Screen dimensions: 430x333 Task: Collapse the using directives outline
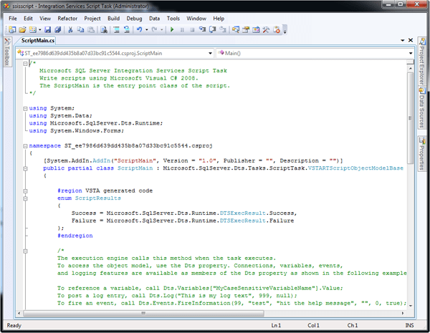click(x=25, y=108)
